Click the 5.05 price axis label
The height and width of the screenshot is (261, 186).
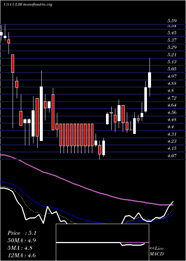pos(172,69)
